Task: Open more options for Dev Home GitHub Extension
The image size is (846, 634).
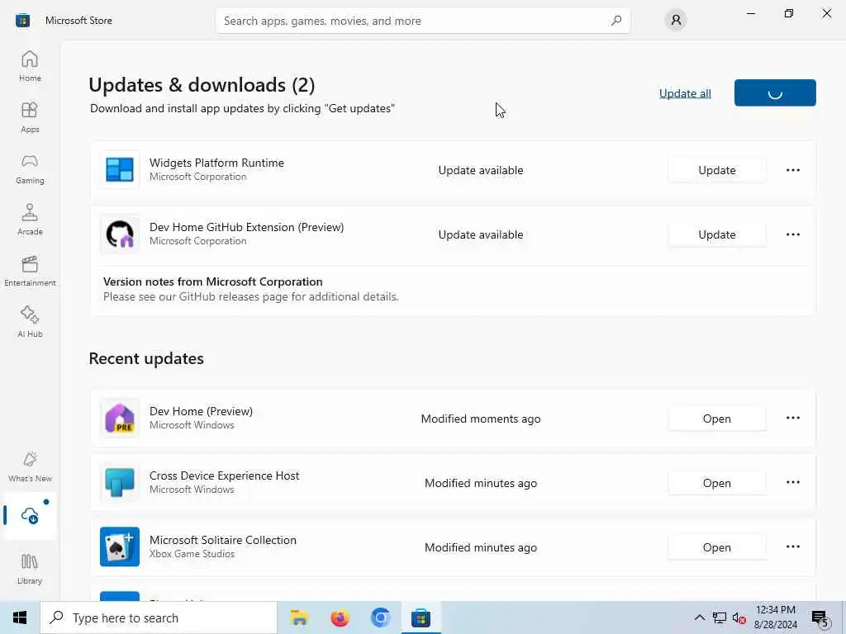Action: pos(792,234)
